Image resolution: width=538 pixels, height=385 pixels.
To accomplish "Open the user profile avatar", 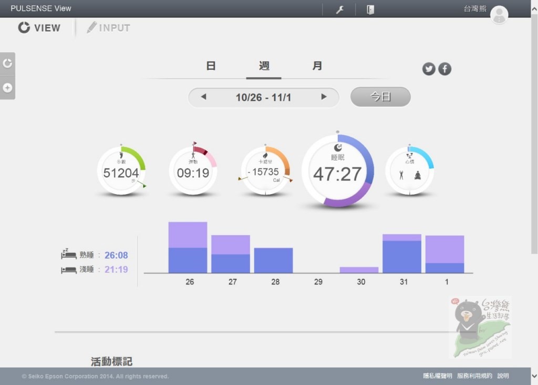I will point(499,15).
